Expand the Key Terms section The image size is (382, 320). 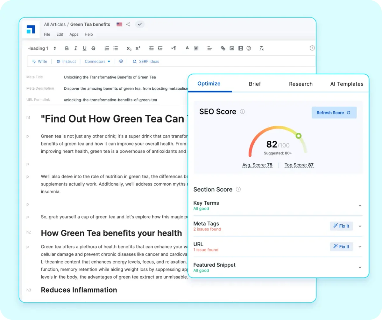coord(360,205)
